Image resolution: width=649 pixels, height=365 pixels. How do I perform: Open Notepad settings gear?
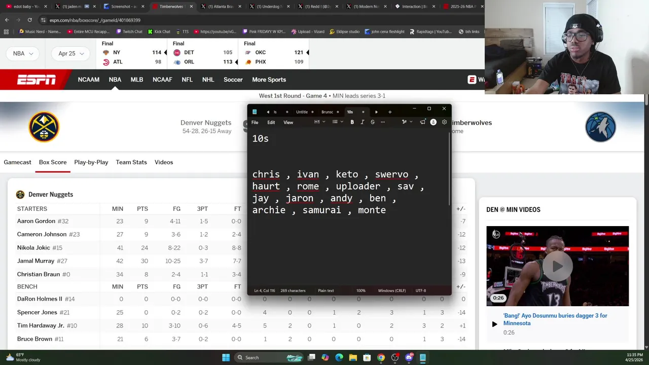coord(444,122)
